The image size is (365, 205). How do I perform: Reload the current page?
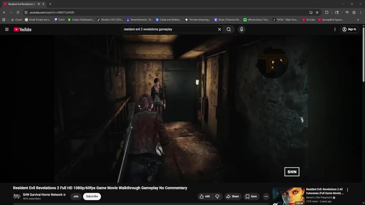(18, 13)
